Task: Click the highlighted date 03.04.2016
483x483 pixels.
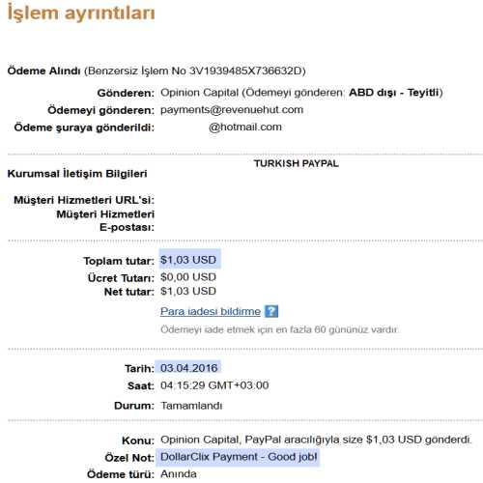Action: 189,368
